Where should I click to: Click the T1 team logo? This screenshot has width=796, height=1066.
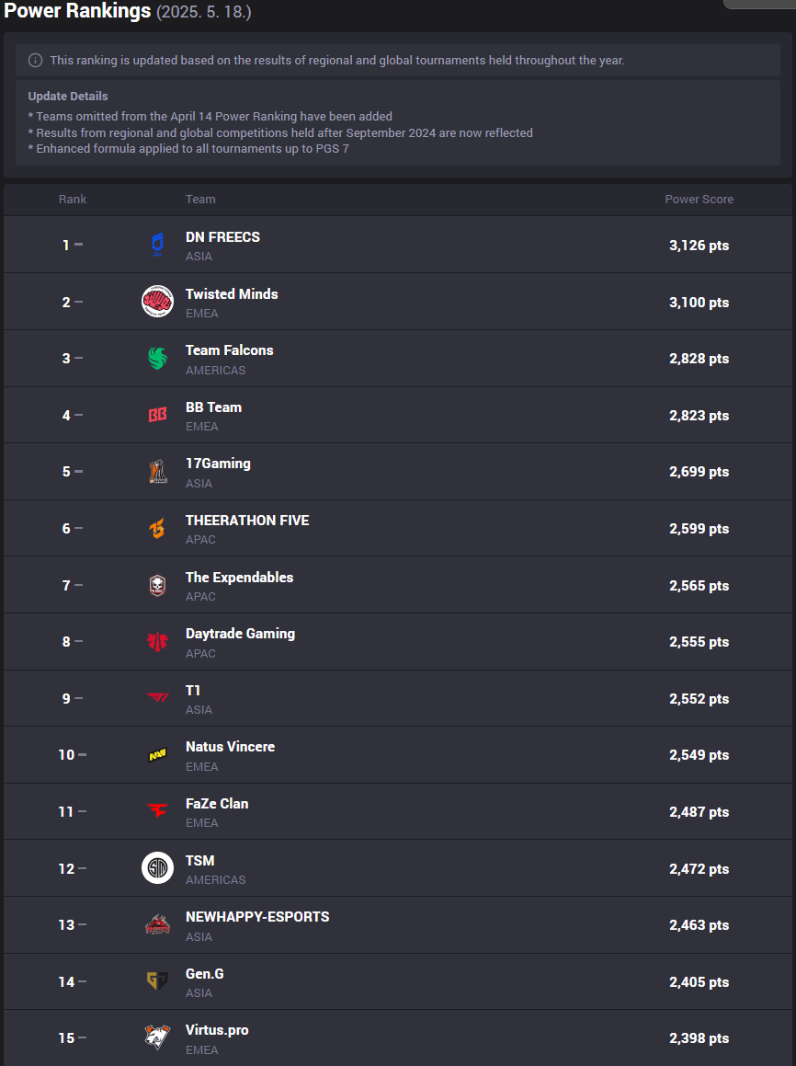[157, 698]
